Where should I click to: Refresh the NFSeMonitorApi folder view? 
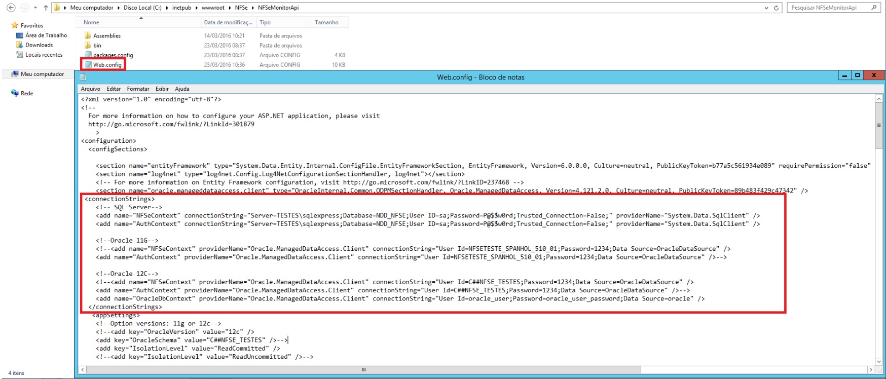coord(776,8)
